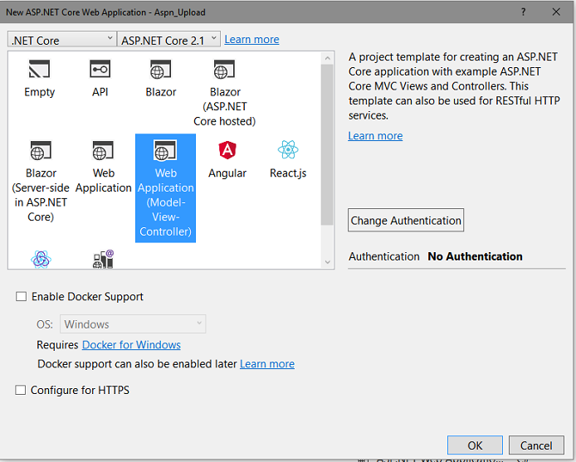This screenshot has height=462, width=576.
Task: Click the template list vertical scrollbar thumb
Action: coord(327,145)
